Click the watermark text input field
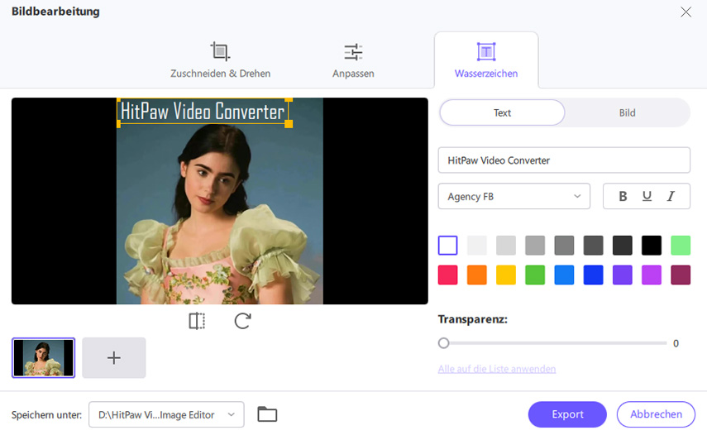 click(x=563, y=160)
